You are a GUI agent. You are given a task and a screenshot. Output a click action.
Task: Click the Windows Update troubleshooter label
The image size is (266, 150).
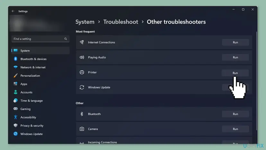pyautogui.click(x=99, y=87)
